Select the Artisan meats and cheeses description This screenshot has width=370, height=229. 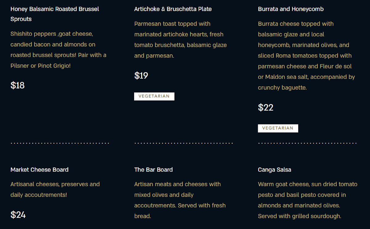[x=180, y=200]
